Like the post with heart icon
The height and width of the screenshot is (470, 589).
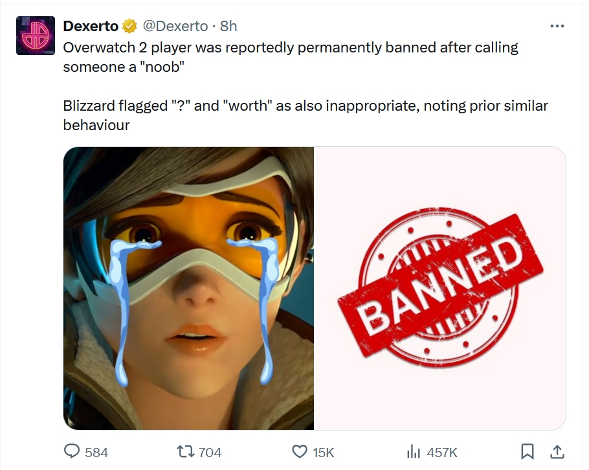[x=300, y=452]
